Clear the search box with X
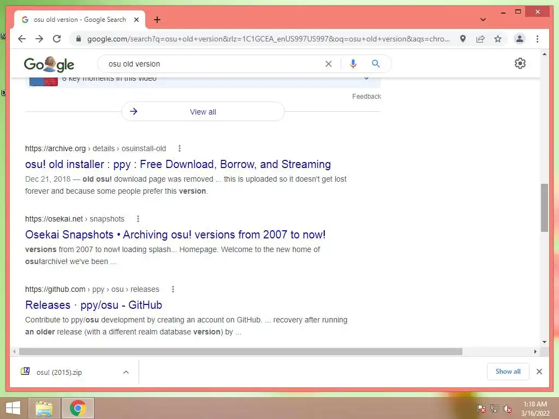Screen dimensions: 559x419 (x=328, y=64)
